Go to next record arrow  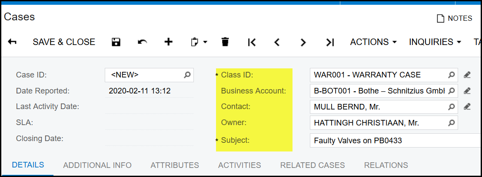point(303,42)
